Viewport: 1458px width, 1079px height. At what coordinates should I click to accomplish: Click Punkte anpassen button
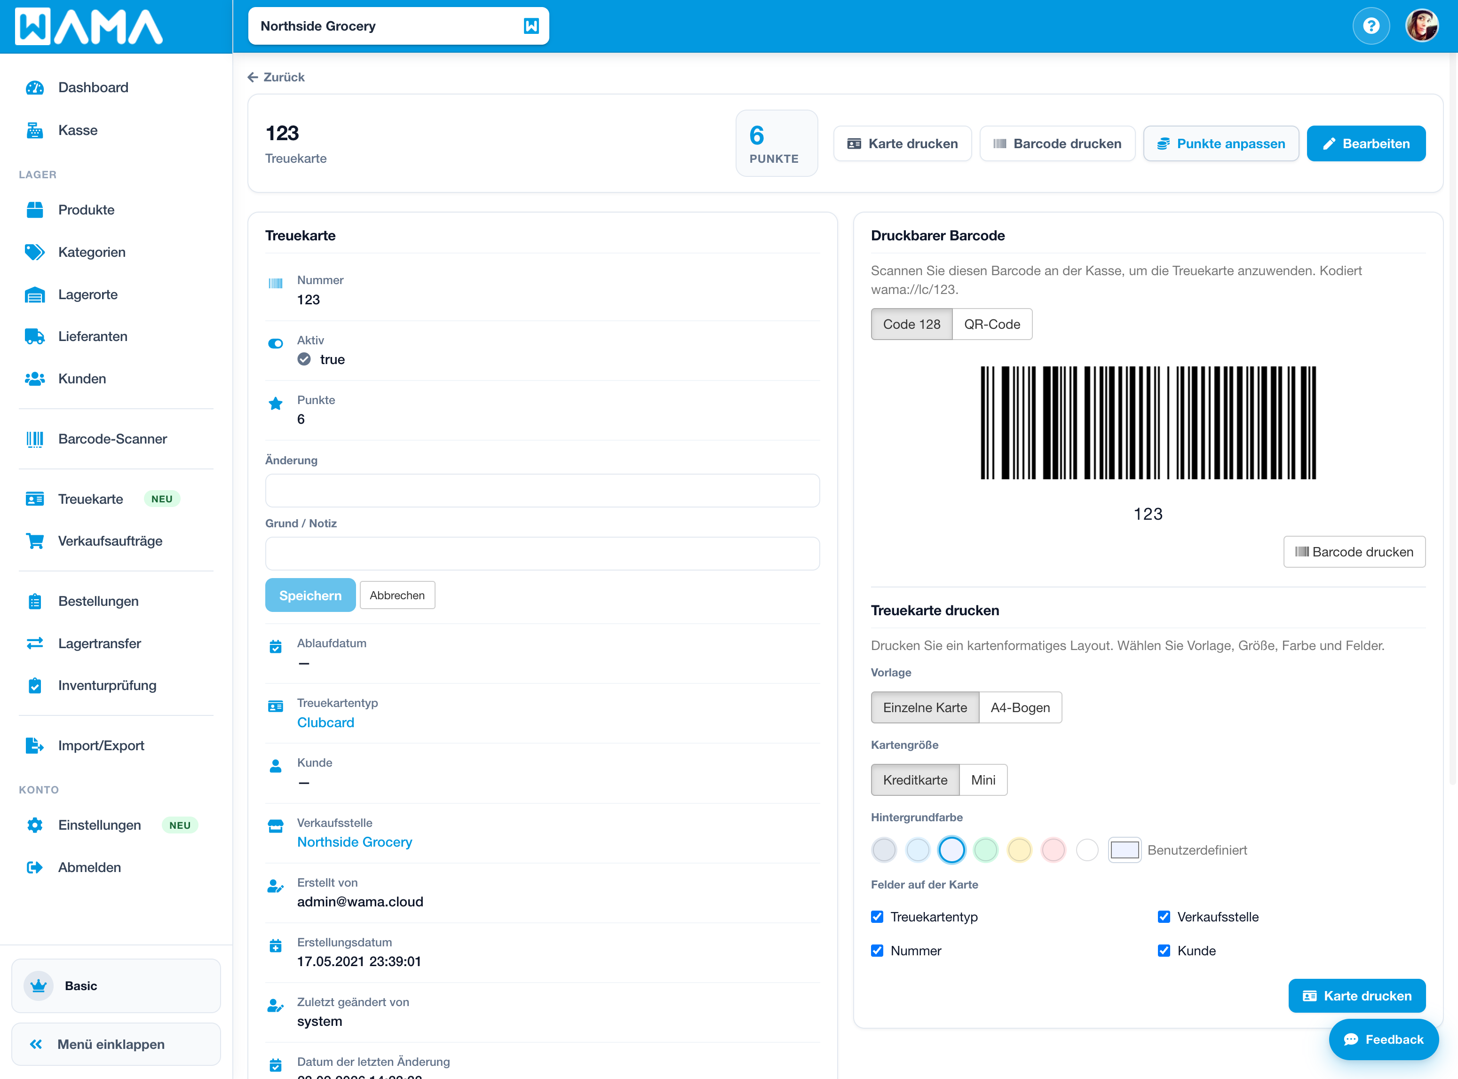(1221, 143)
